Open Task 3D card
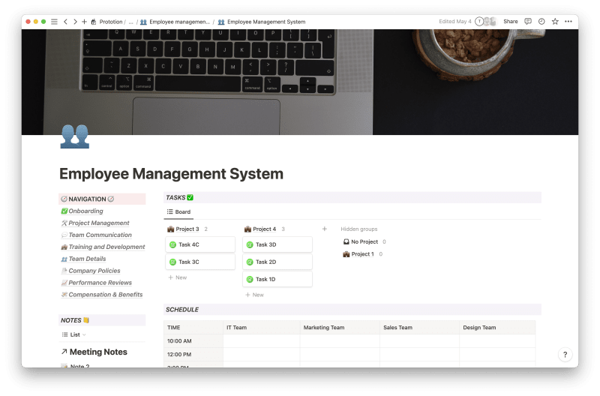 click(277, 244)
